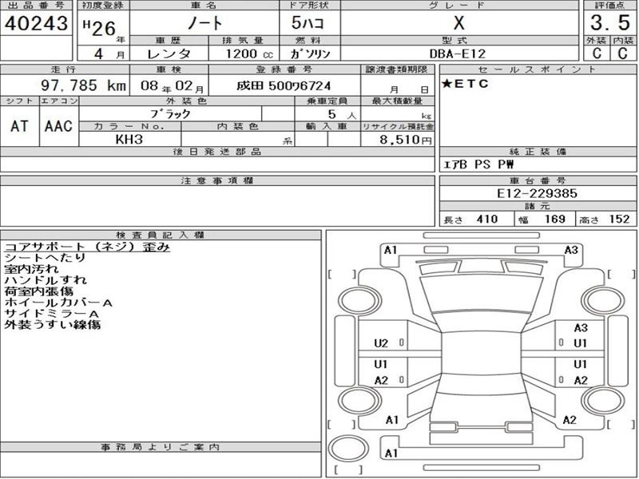
Task: Click the model code DBA-E12
Action: pos(457,53)
